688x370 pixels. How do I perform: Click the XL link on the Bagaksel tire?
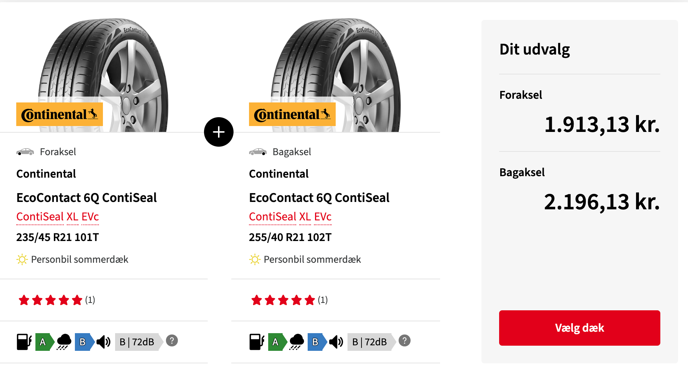point(305,217)
